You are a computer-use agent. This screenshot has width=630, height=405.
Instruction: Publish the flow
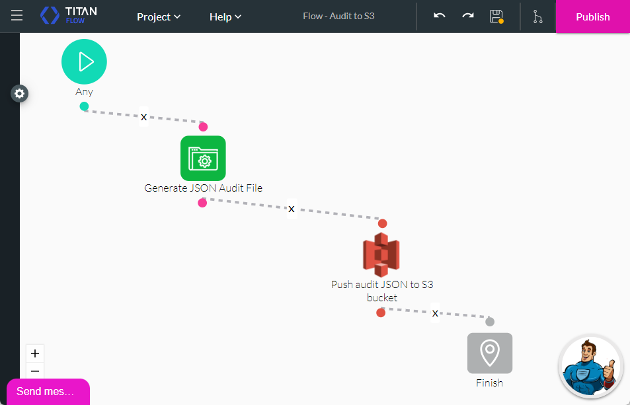(592, 17)
